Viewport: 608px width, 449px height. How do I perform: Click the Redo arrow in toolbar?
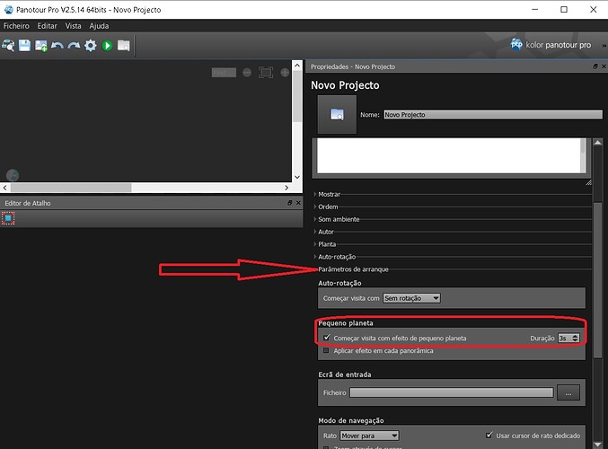click(x=74, y=45)
